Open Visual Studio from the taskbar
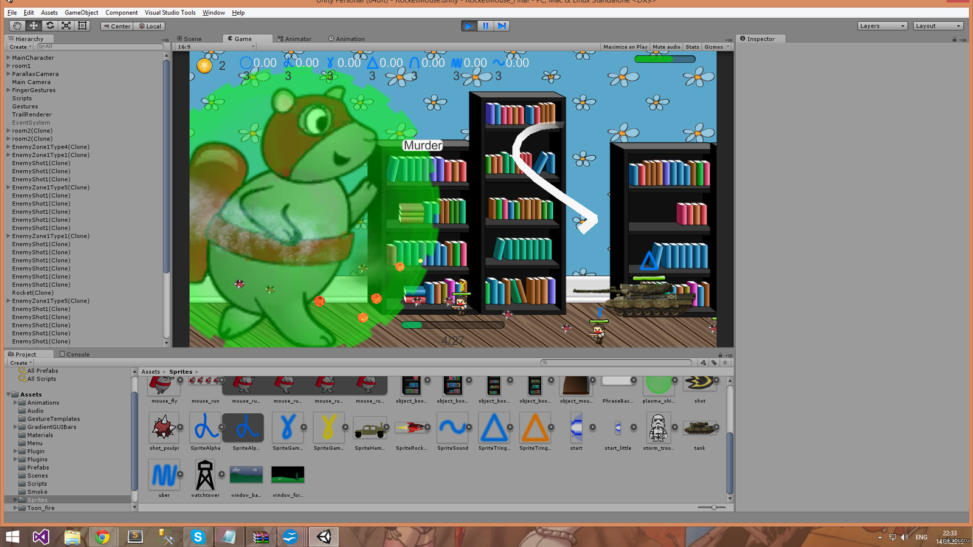 click(x=40, y=537)
